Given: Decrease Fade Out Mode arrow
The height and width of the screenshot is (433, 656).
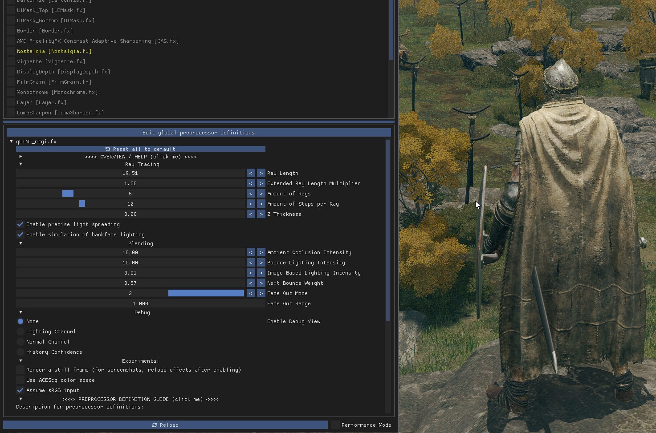Looking at the screenshot, I should [251, 293].
